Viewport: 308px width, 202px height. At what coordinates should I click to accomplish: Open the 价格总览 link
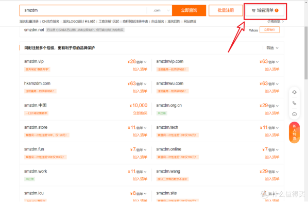[x=276, y=22]
